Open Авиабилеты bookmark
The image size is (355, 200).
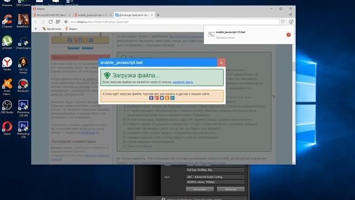pos(52,29)
